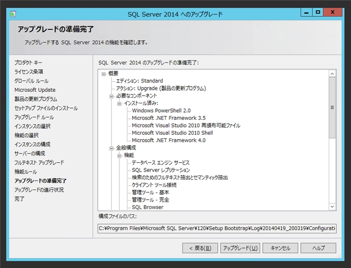
Task: Collapse the 全般構成 tree node
Action: point(111,148)
